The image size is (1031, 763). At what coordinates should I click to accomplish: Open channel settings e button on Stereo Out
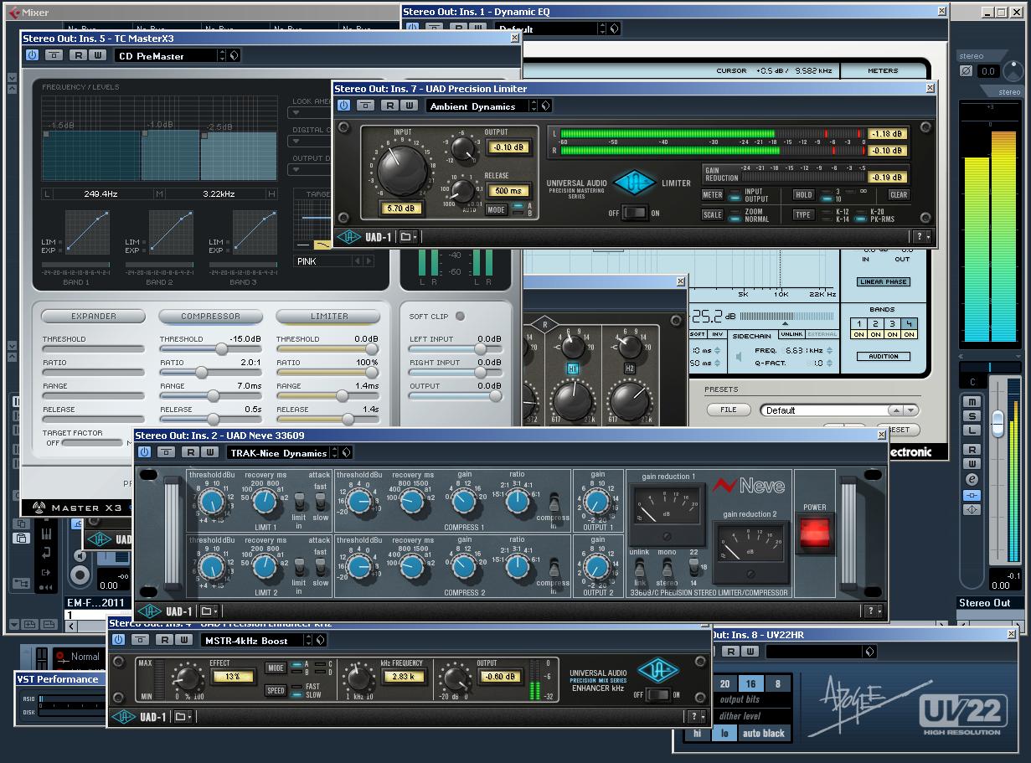click(972, 479)
